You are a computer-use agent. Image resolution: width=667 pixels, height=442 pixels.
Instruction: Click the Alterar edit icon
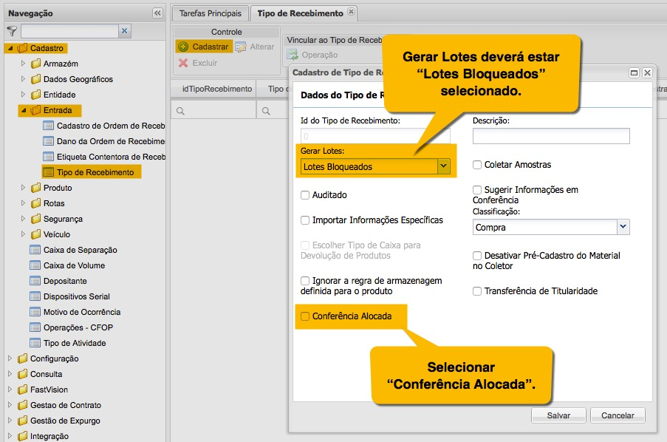tap(240, 47)
